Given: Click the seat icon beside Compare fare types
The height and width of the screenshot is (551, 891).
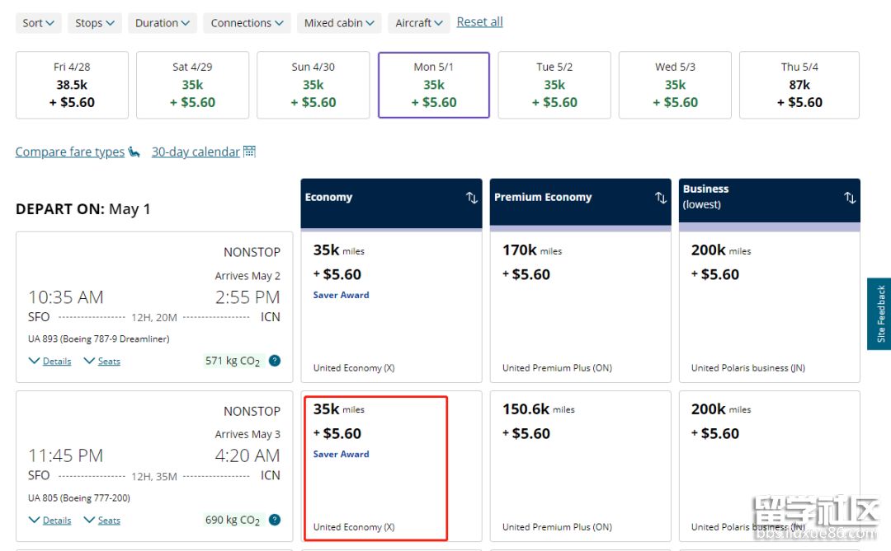Looking at the screenshot, I should 134,152.
